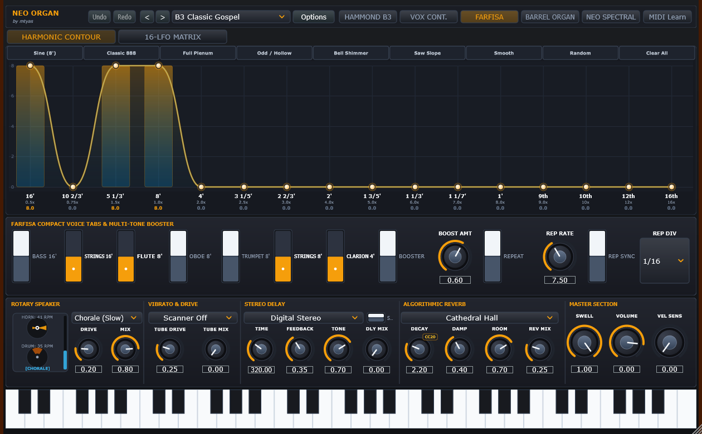This screenshot has height=434, width=702.
Task: Toggle the STRINGS 16' voice tab
Action: [74, 257]
